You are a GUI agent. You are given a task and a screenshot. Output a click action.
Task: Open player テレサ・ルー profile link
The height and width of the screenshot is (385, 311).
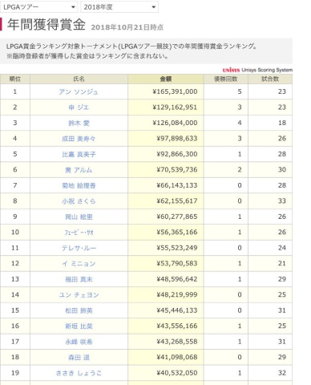point(79,248)
